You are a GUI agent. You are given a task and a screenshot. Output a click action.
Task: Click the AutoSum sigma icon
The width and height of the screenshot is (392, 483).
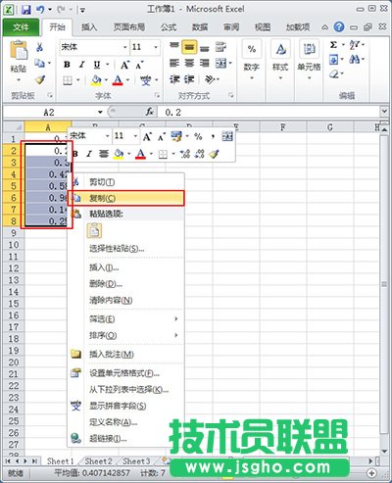pyautogui.click(x=333, y=45)
